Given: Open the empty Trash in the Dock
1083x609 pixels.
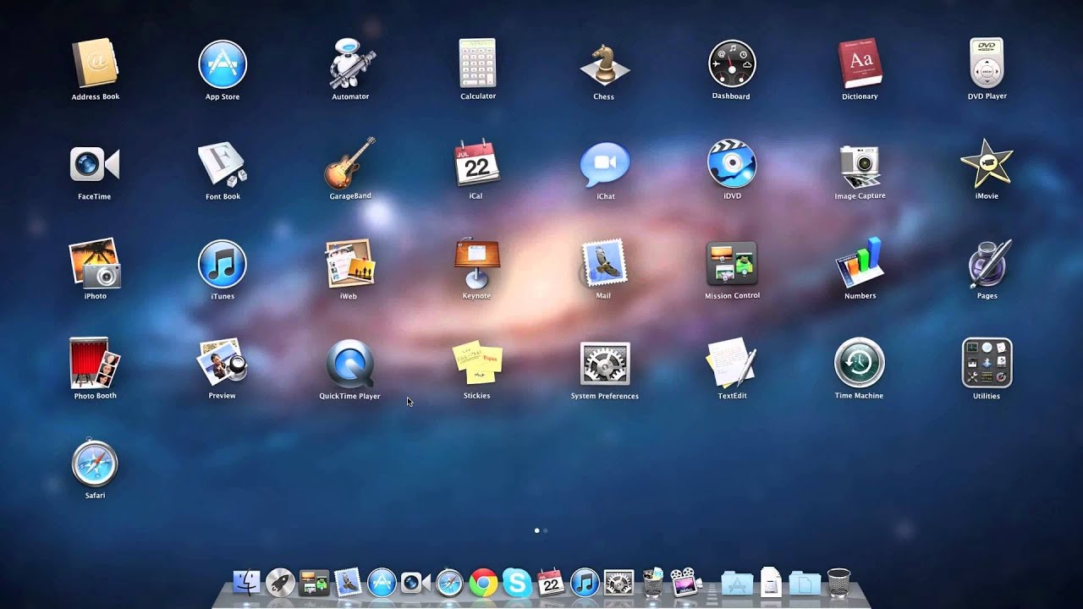Looking at the screenshot, I should 838,582.
